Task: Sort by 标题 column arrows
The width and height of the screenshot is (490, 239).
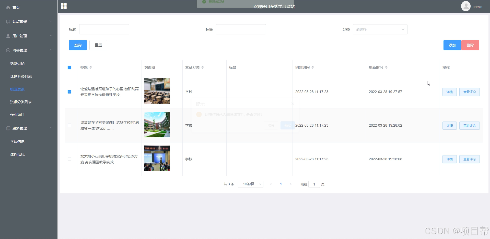Action: point(91,67)
